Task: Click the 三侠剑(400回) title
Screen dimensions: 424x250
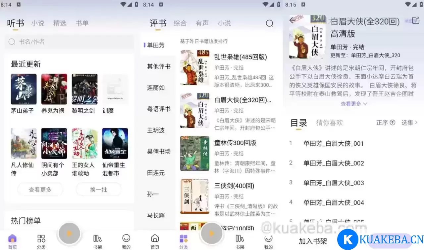Action: pyautogui.click(x=234, y=186)
